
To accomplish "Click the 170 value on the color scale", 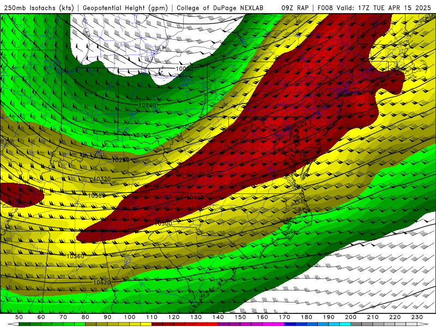I will pyautogui.click(x=284, y=317).
